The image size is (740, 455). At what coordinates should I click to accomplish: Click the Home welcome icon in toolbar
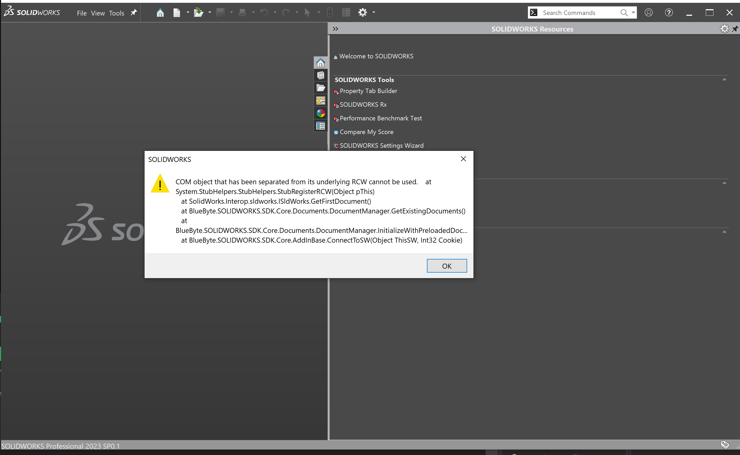(x=160, y=13)
